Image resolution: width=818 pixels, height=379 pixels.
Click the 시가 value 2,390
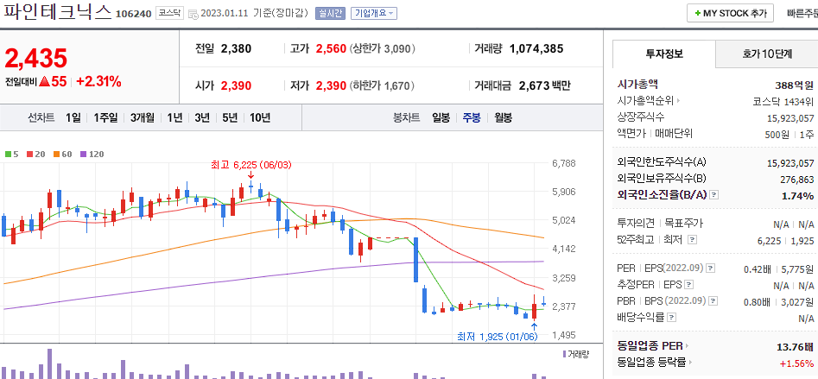236,85
